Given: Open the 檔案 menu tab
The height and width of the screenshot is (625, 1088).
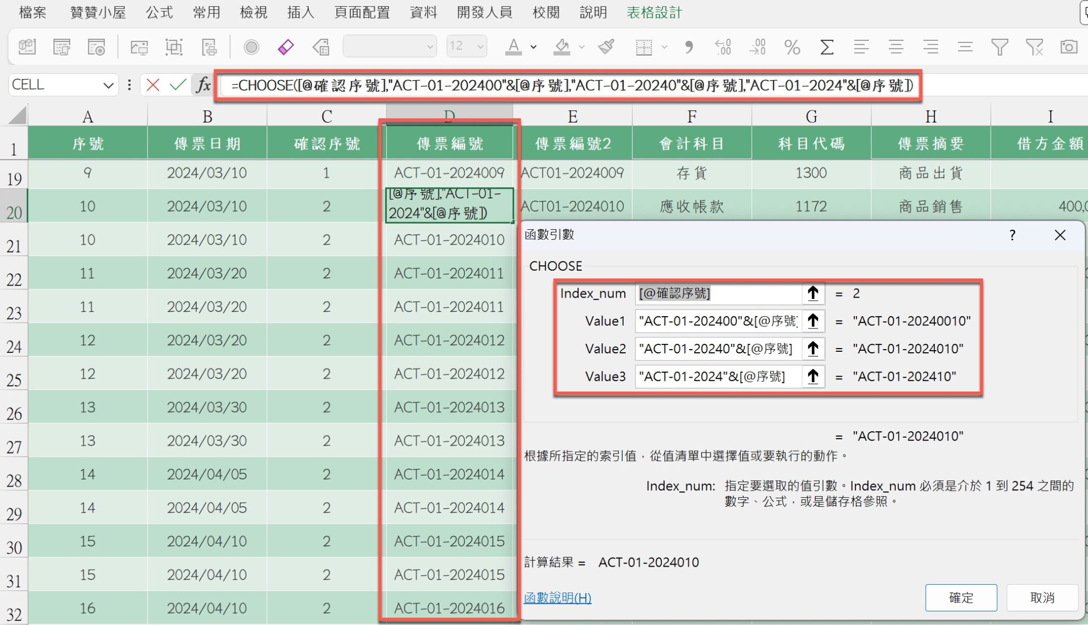Looking at the screenshot, I should click(33, 12).
